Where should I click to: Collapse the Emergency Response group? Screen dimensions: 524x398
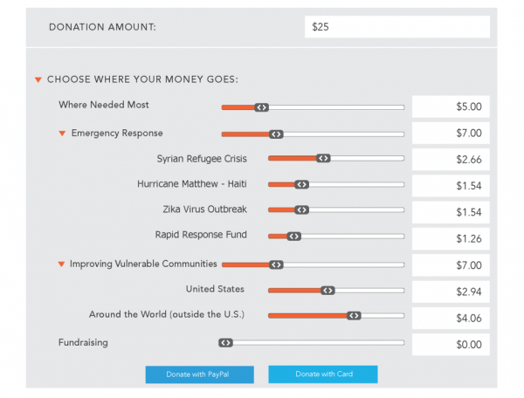(x=62, y=134)
